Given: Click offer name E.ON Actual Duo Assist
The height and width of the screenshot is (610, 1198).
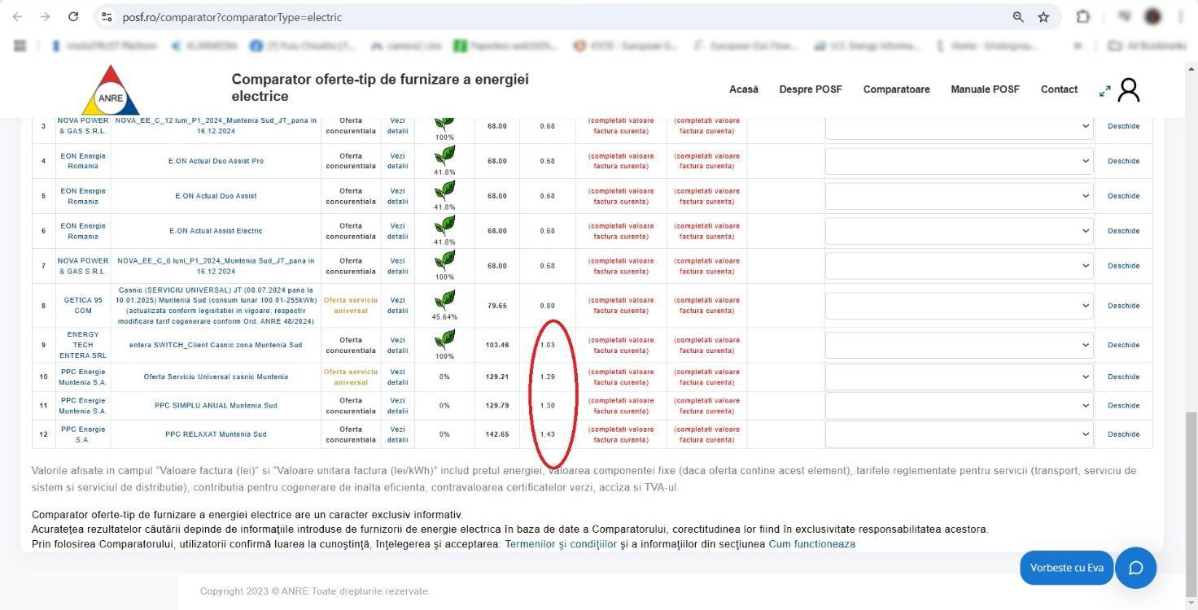Looking at the screenshot, I should (x=216, y=196).
